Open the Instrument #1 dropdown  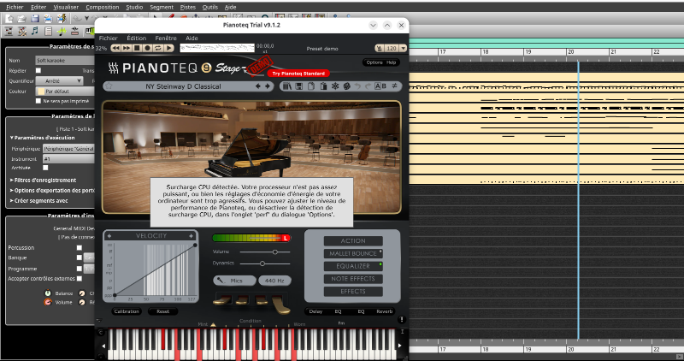(68, 159)
